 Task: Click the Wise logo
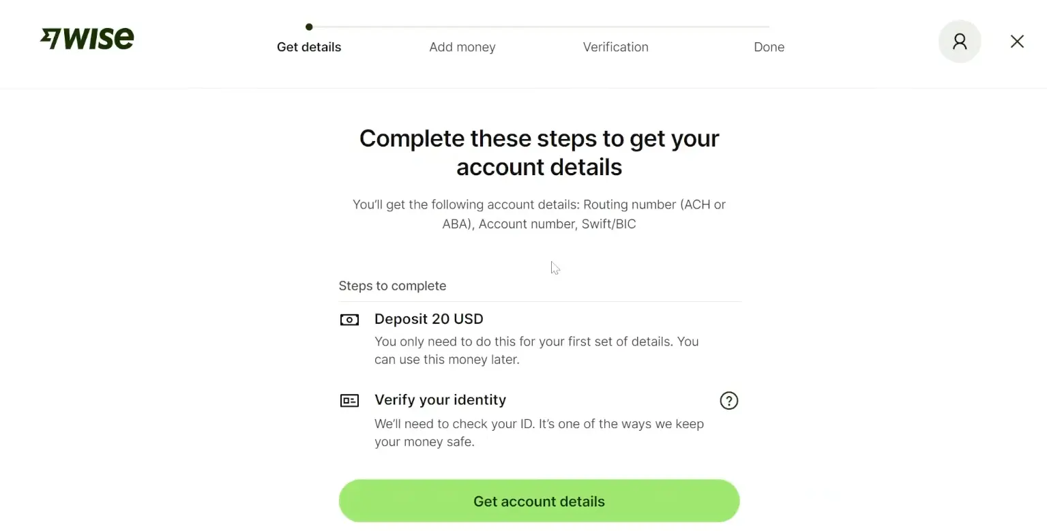coord(87,39)
